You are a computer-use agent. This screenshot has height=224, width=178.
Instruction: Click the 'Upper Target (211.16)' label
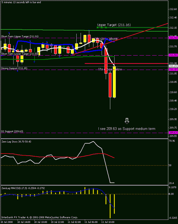tap(114, 25)
